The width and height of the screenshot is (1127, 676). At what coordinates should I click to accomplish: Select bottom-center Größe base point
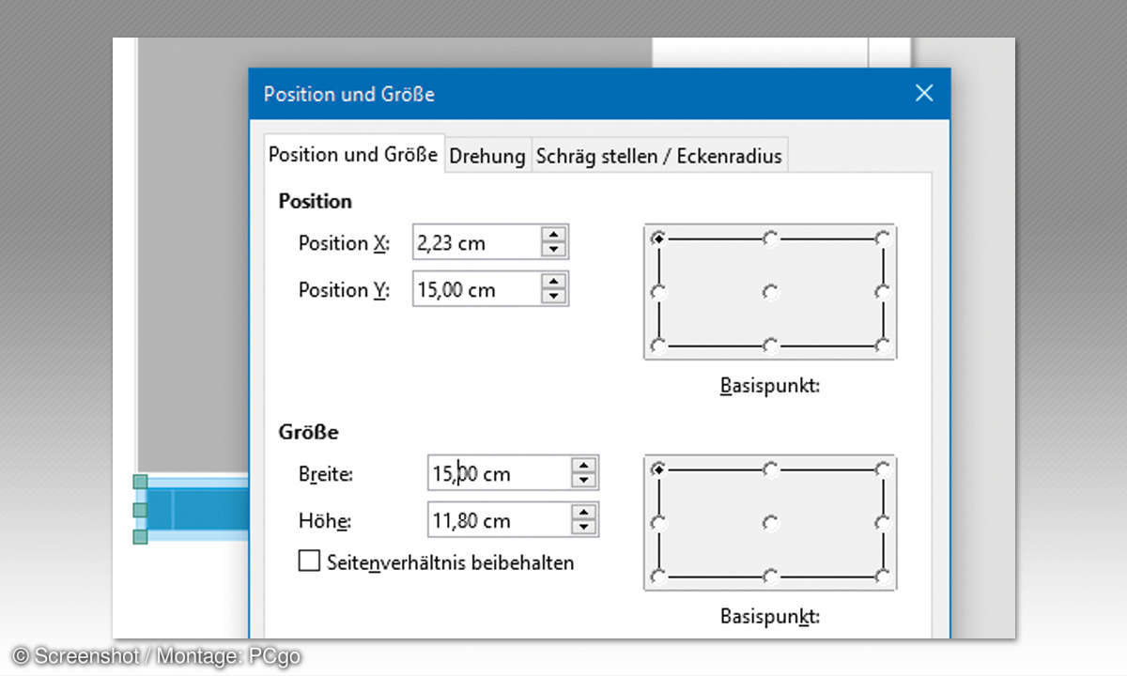click(770, 576)
